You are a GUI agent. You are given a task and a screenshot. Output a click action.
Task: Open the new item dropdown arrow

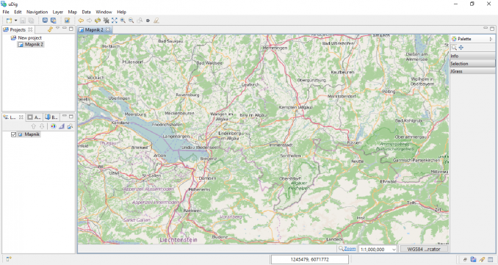(x=15, y=21)
